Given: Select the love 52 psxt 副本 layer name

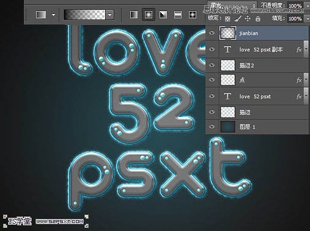Looking at the screenshot, I should 261,49.
